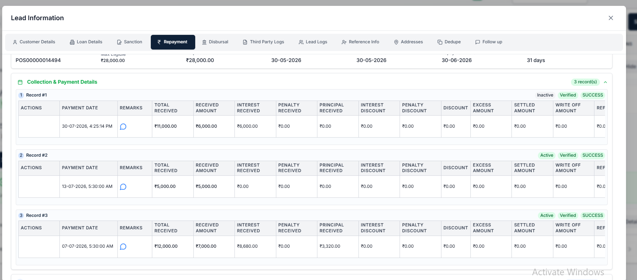Click principal received ₹3,320.00 value

point(330,246)
